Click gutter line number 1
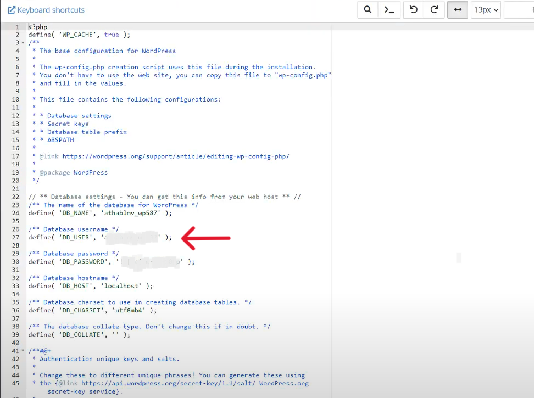534x398 pixels. pos(18,26)
